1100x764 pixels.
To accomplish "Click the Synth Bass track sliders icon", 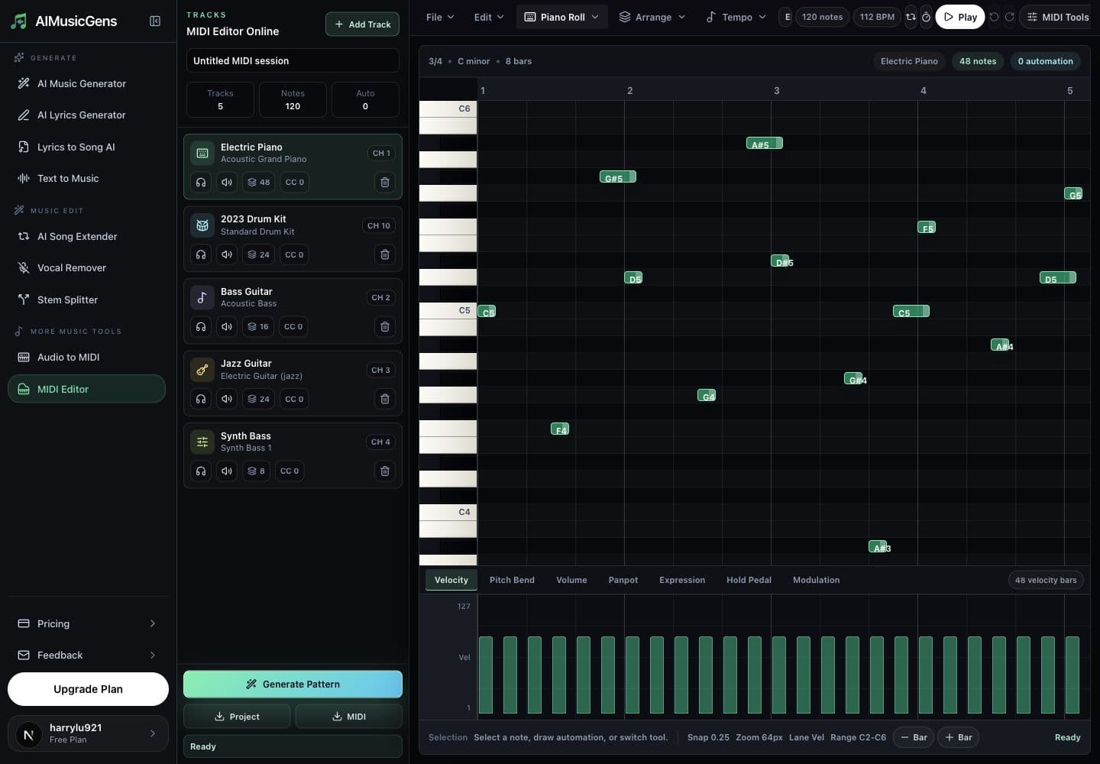I will tap(202, 442).
